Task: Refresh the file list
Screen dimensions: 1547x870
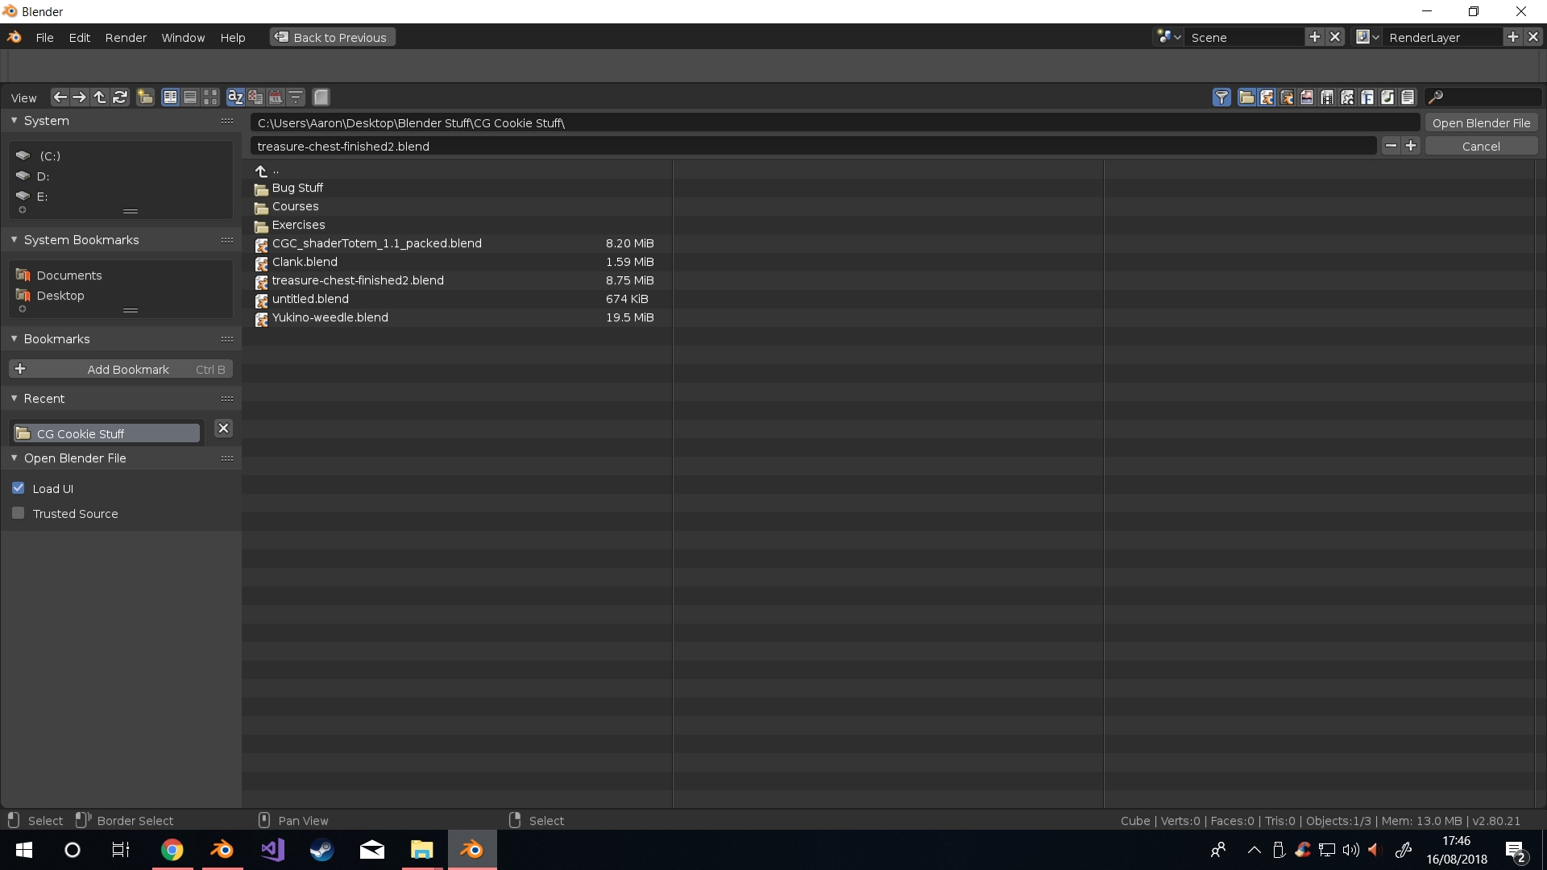Action: point(120,97)
